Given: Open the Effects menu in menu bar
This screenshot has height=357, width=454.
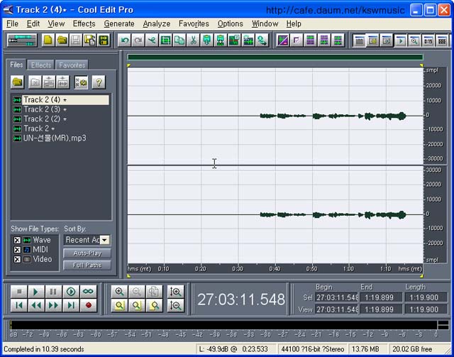Looking at the screenshot, I should pos(84,23).
